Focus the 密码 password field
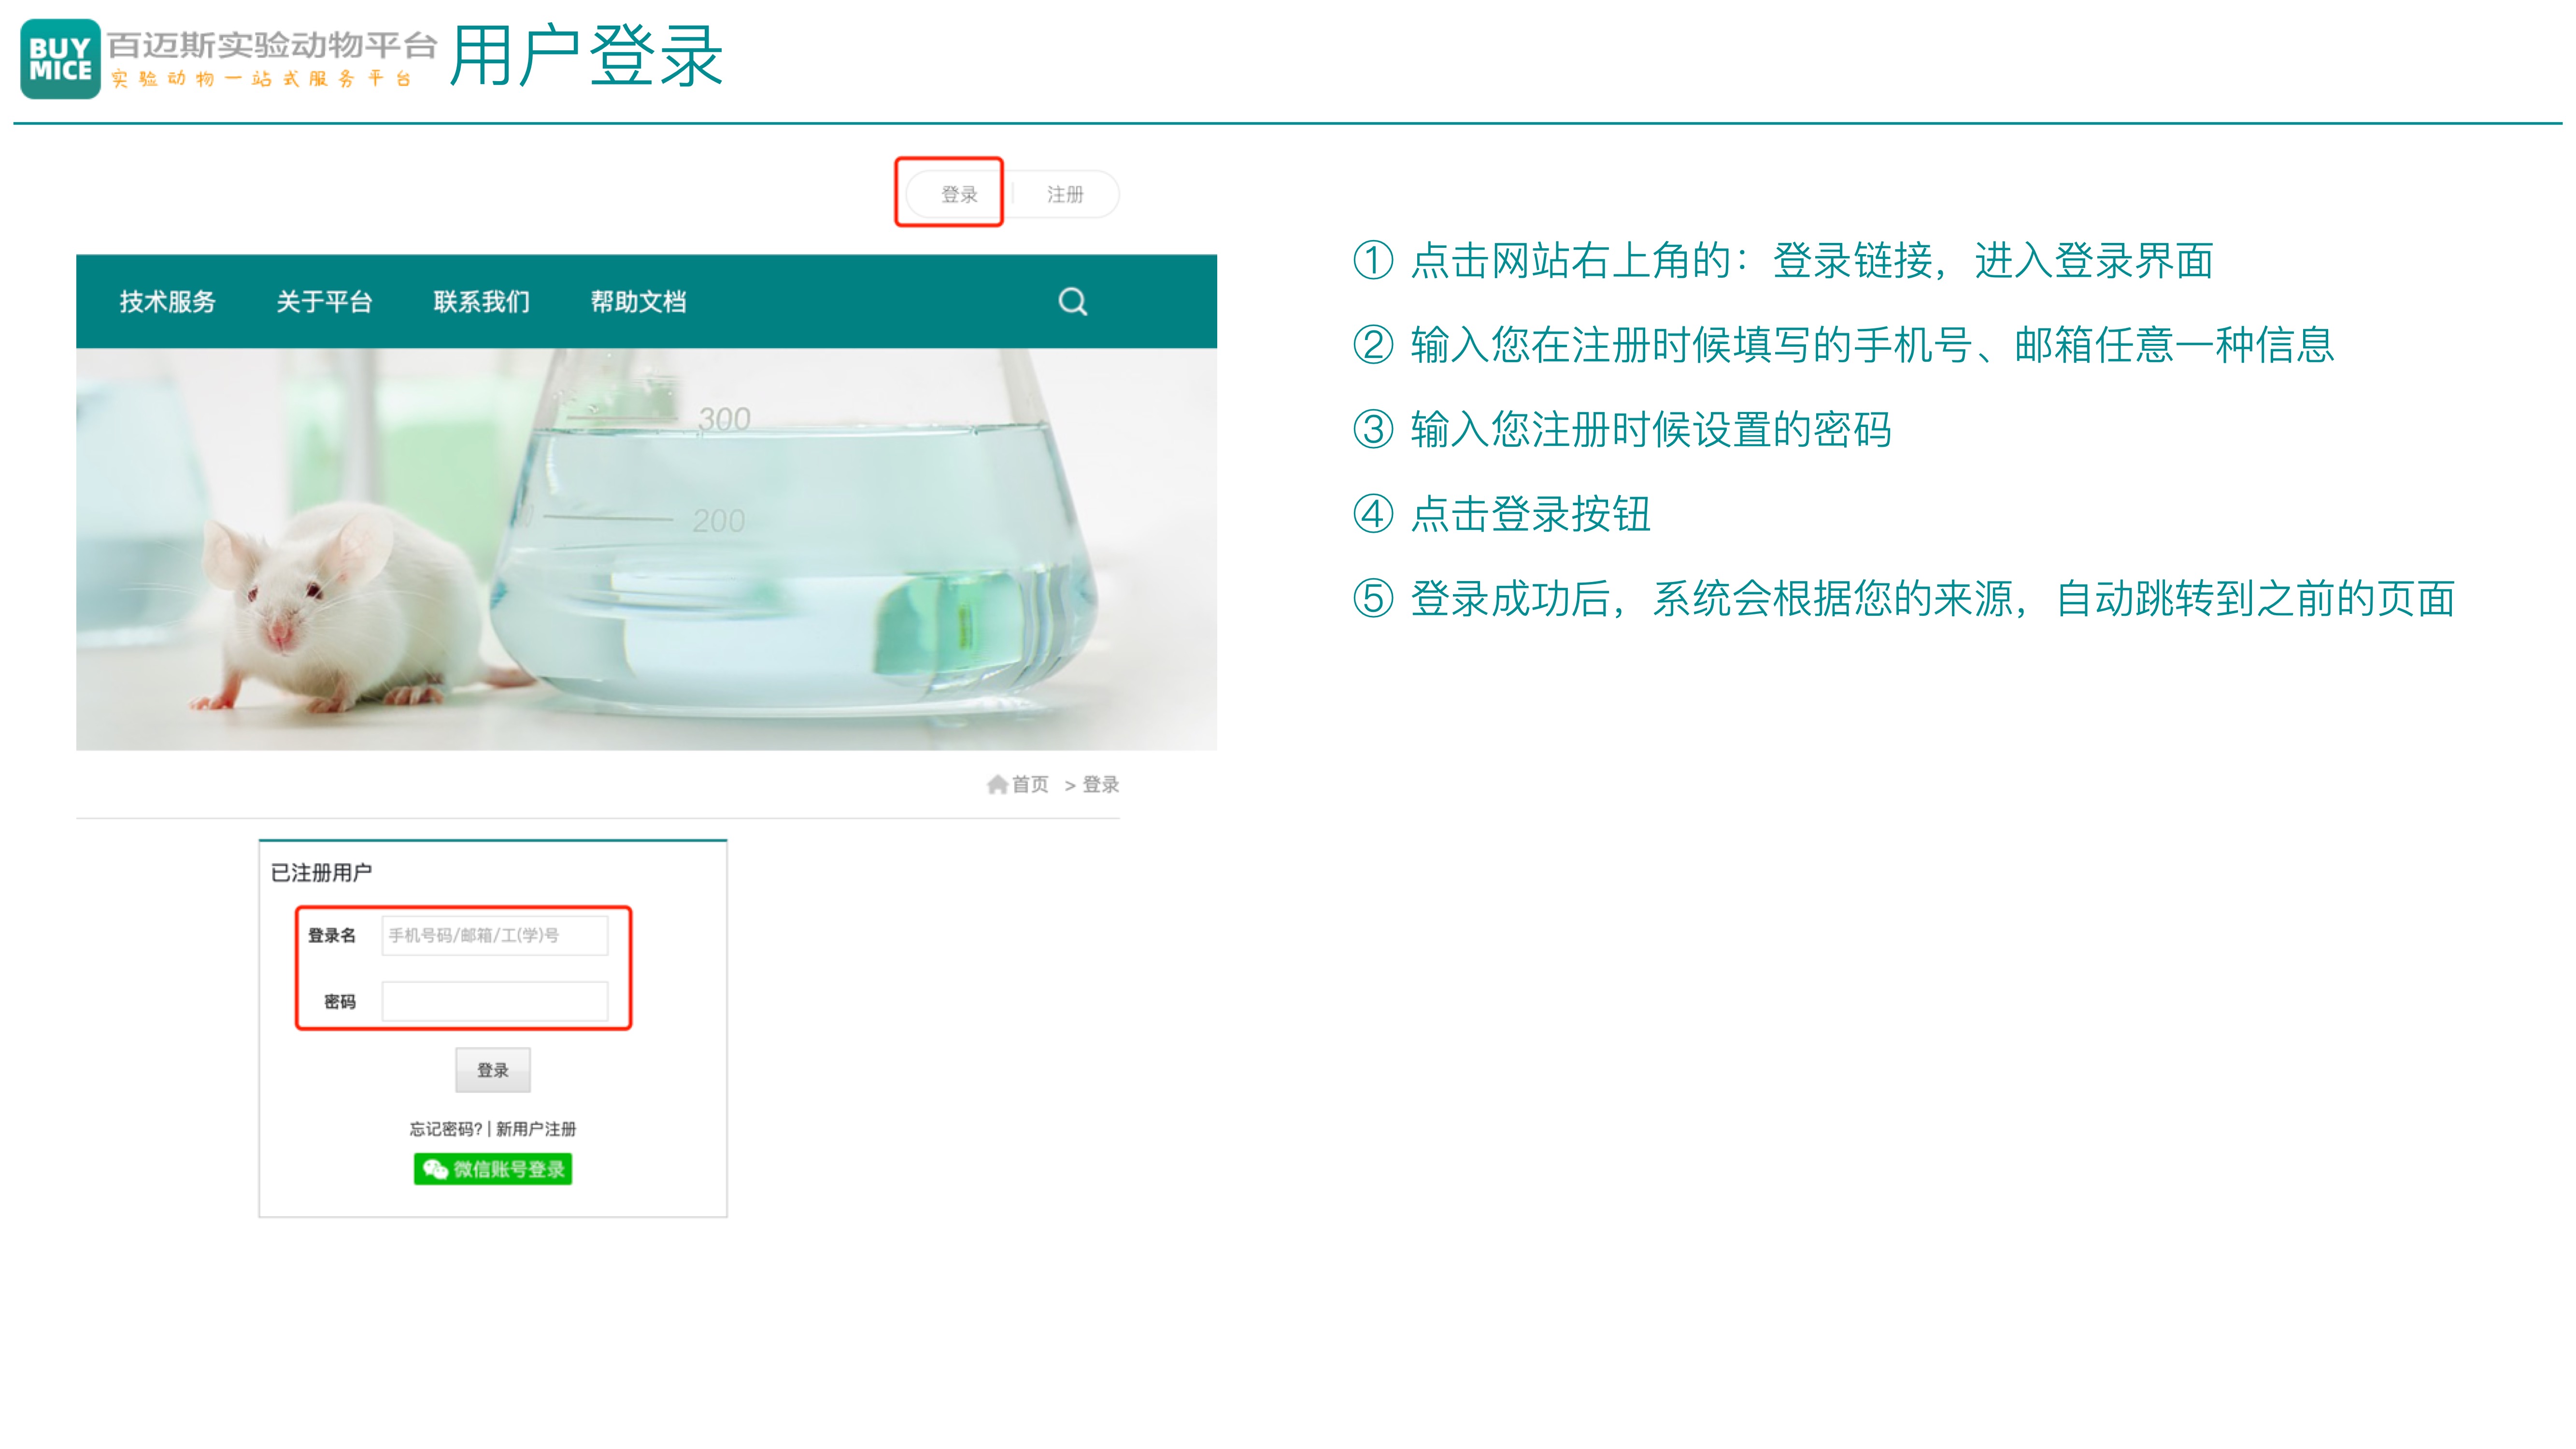This screenshot has height=1449, width=2576. pyautogui.click(x=495, y=1001)
